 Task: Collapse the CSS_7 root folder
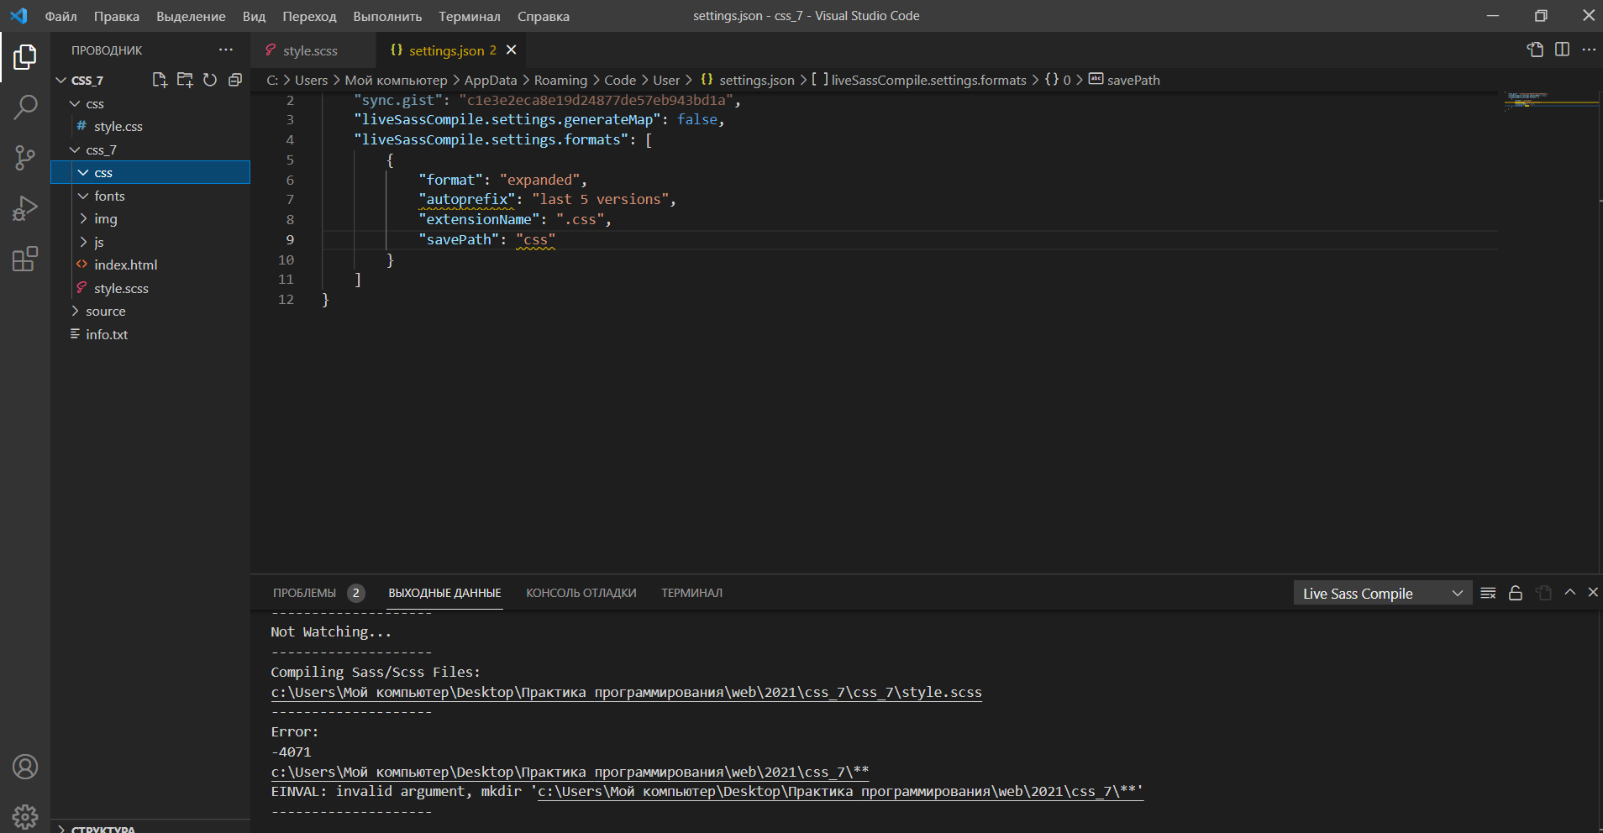60,80
